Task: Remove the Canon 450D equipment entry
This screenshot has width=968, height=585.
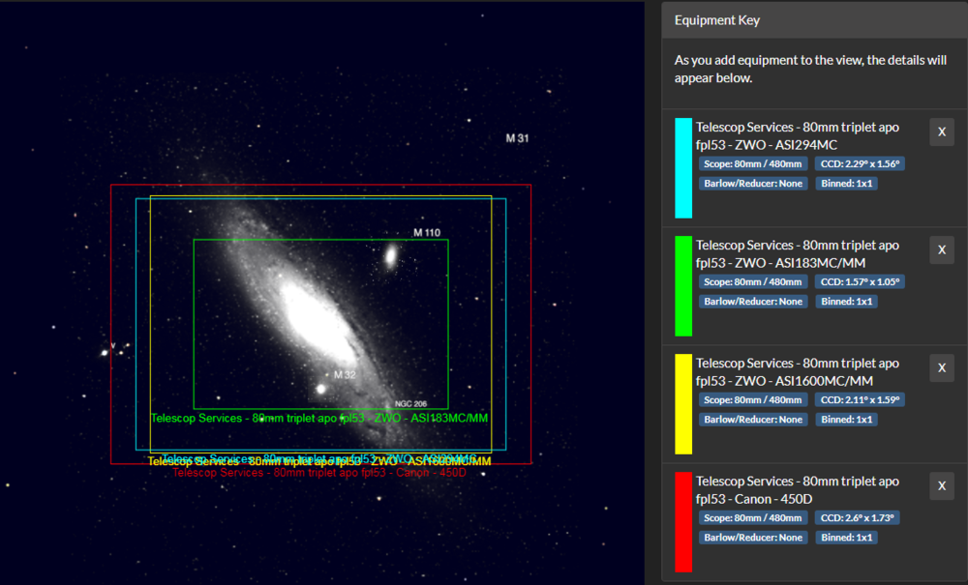Action: click(942, 486)
